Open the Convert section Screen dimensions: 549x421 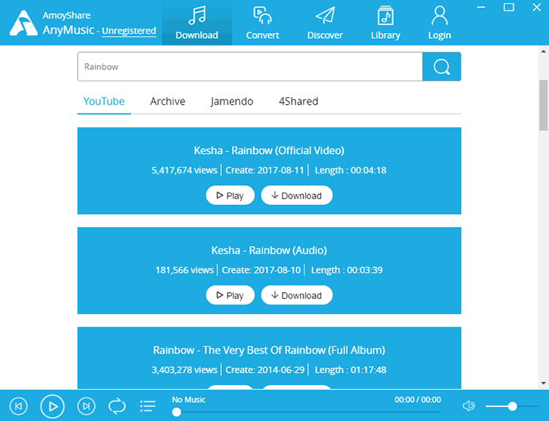(x=262, y=23)
